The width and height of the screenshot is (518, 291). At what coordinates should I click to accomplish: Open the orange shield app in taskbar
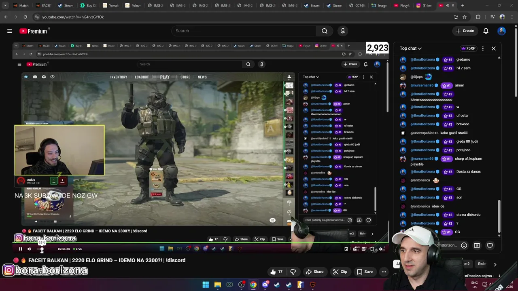[312, 285]
